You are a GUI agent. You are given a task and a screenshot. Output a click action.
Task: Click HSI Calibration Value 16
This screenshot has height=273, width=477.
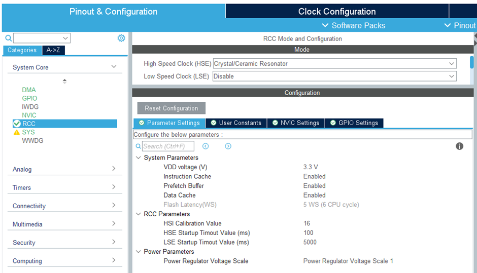[306, 223]
